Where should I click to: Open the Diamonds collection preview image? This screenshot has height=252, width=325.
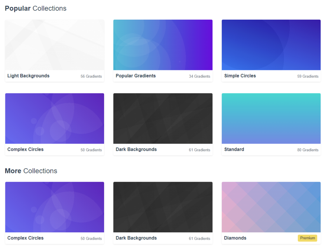[271, 207]
